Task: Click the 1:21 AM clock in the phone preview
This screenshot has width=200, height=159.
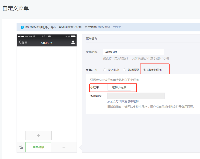Action: [x=47, y=36]
